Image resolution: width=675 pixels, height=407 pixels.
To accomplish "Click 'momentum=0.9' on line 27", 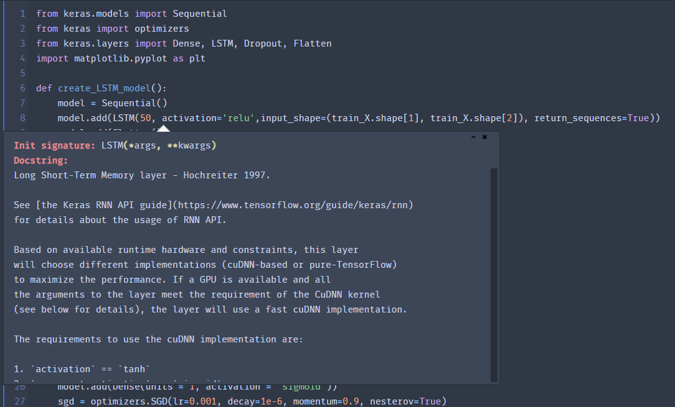I will coord(326,401).
